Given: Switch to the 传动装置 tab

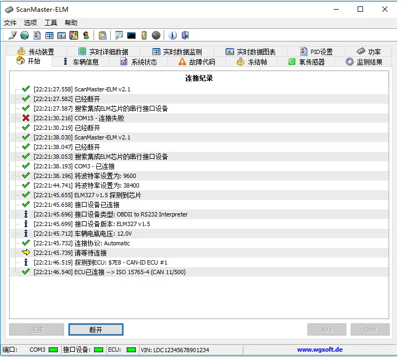Looking at the screenshot, I should [36, 51].
